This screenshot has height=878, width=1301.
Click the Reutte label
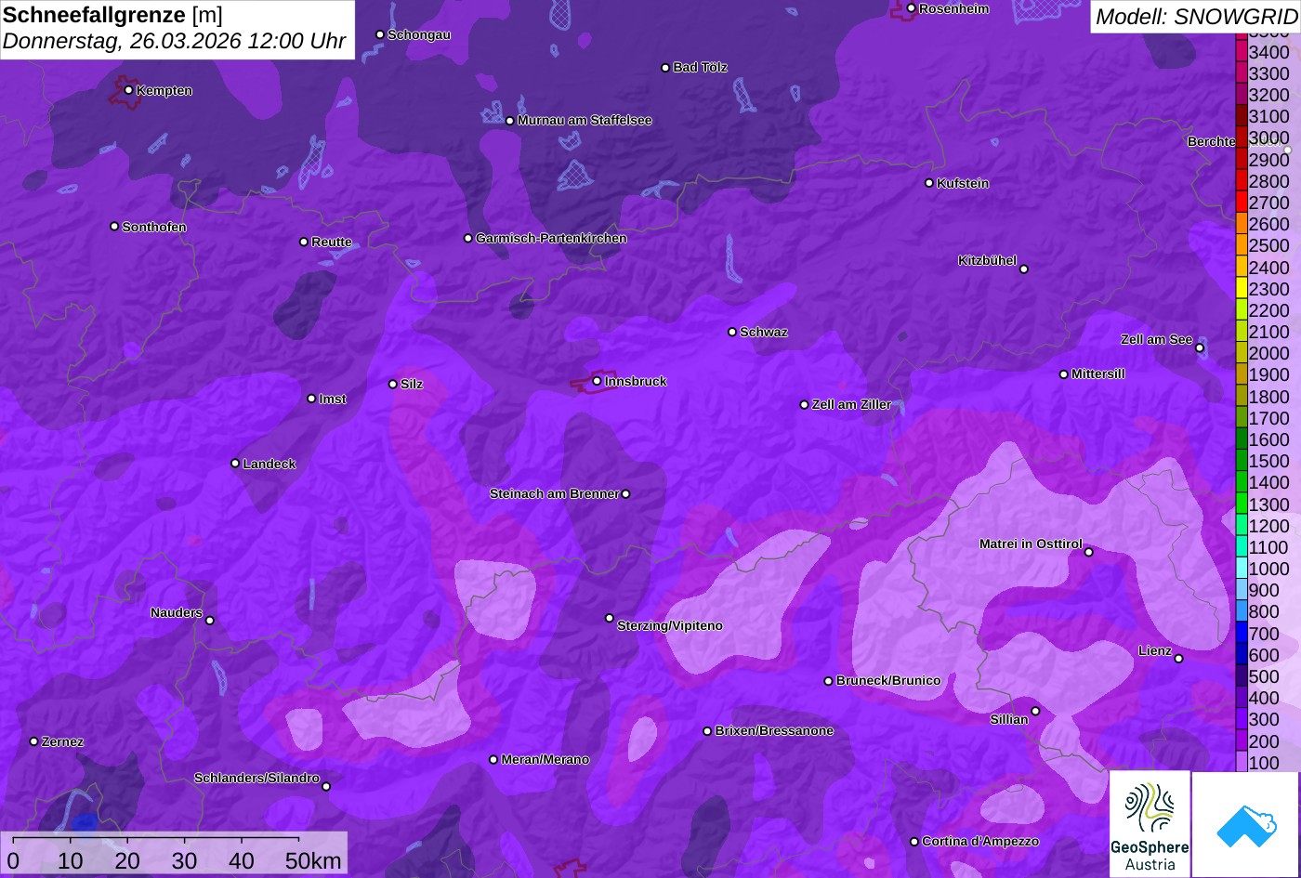332,242
